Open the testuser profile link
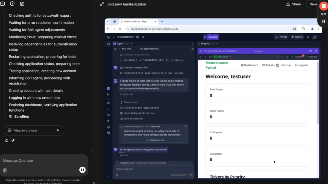Image resolution: width=328 pixels, height=184 pixels. 284,65
